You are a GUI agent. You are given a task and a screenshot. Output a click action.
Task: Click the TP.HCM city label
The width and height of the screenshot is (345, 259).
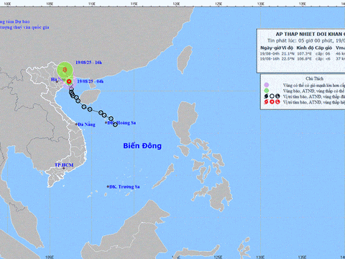click(x=64, y=165)
